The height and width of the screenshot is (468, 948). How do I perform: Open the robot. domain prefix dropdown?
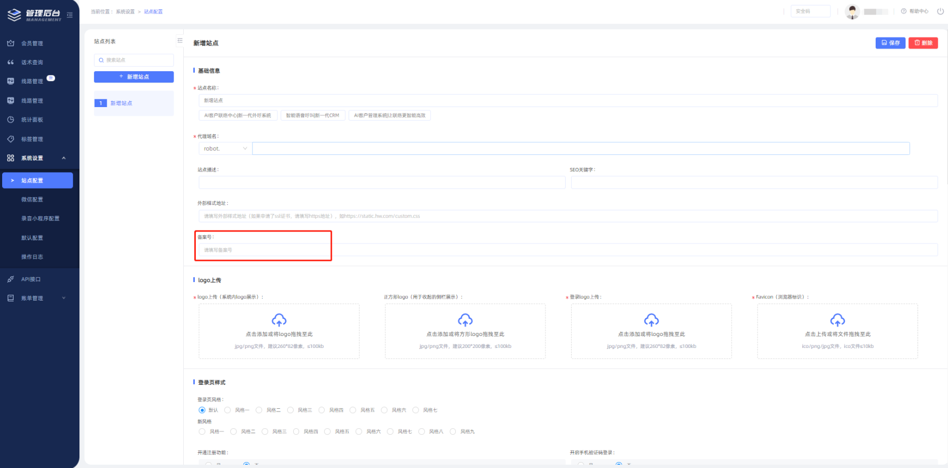click(225, 148)
